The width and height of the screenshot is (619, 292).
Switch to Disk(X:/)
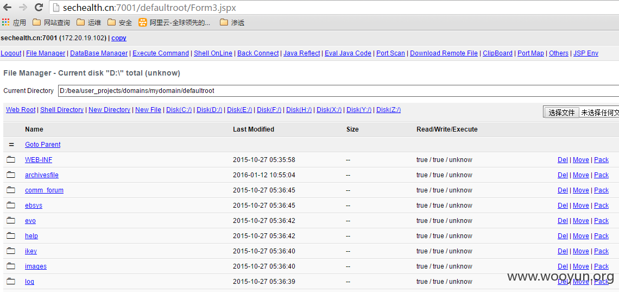pyautogui.click(x=329, y=109)
